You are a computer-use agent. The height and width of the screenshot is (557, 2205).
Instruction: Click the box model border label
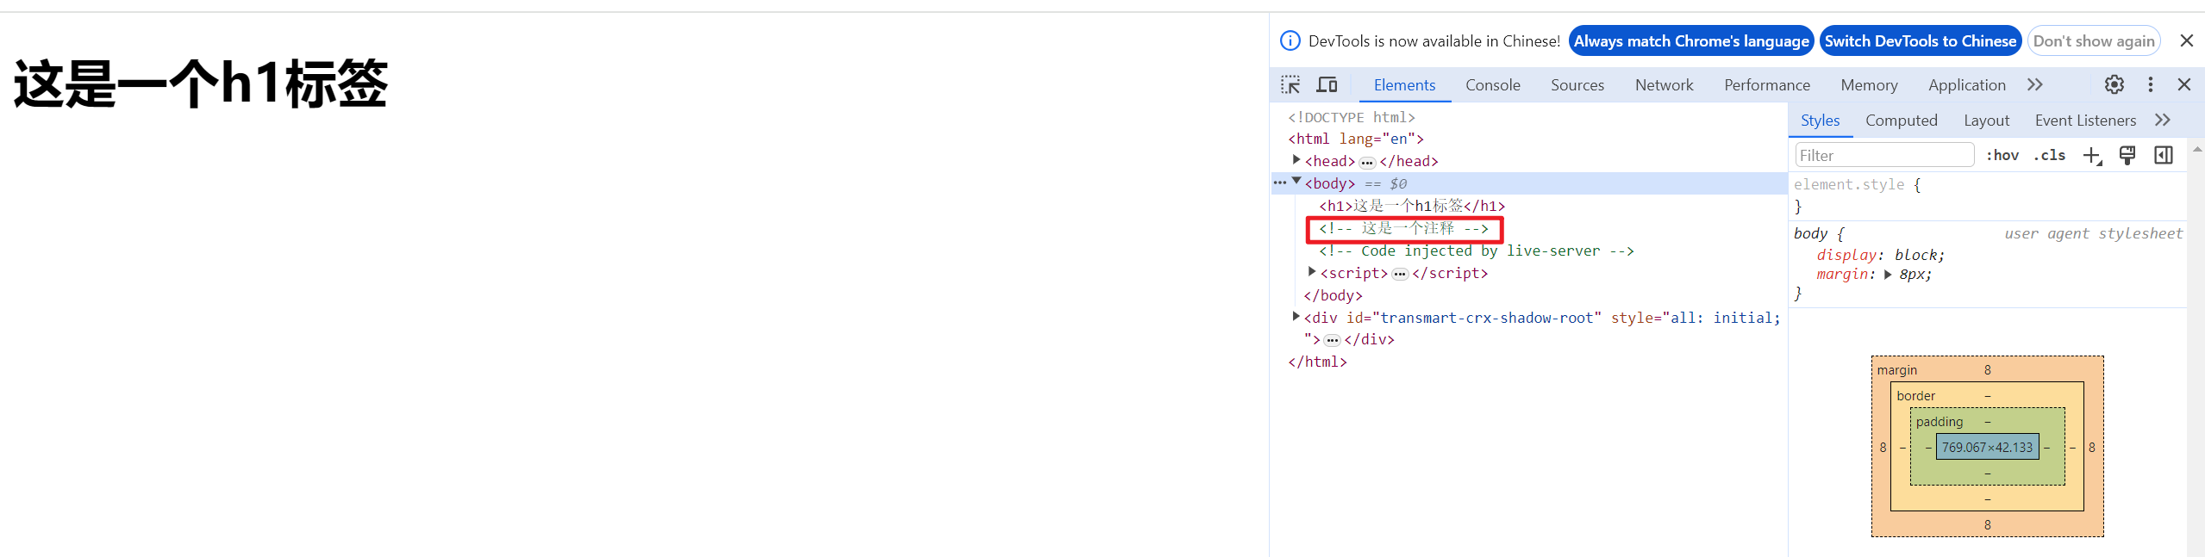(1915, 395)
